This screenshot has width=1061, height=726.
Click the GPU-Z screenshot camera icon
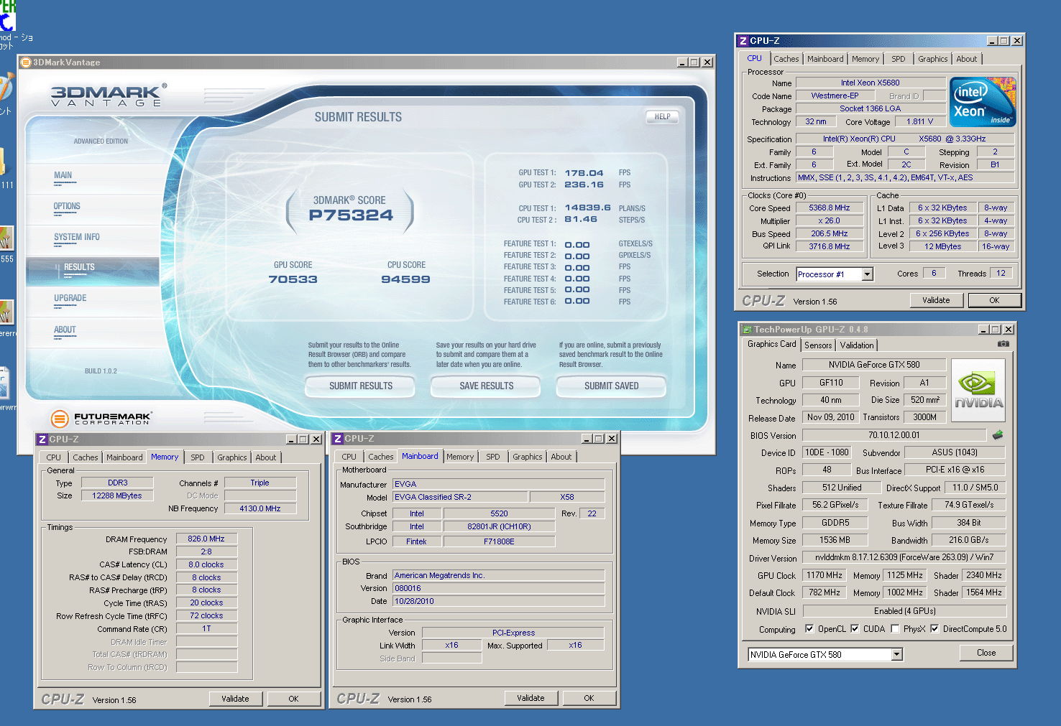point(1003,344)
